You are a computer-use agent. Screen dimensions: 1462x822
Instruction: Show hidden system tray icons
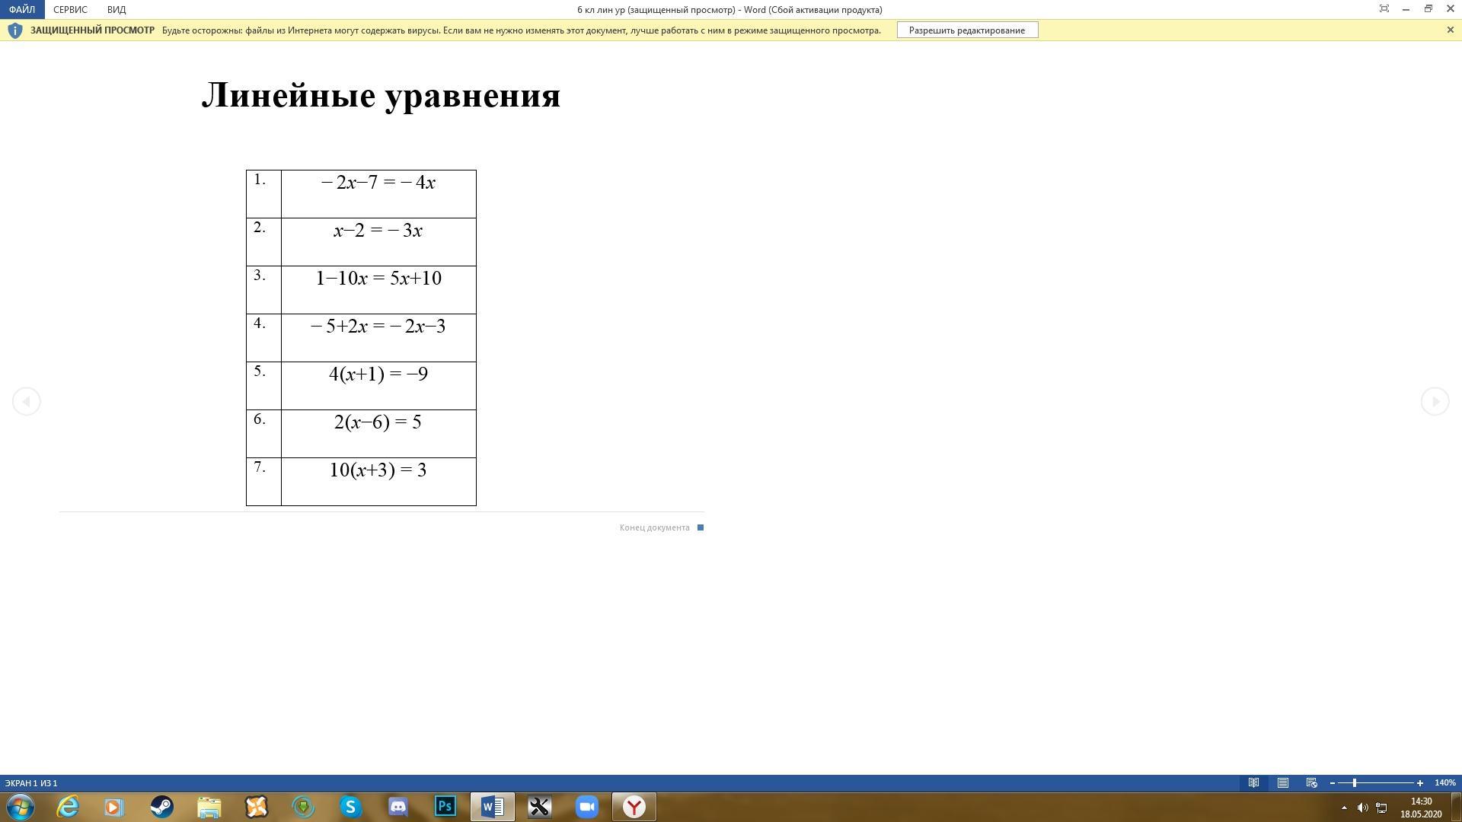coord(1344,808)
